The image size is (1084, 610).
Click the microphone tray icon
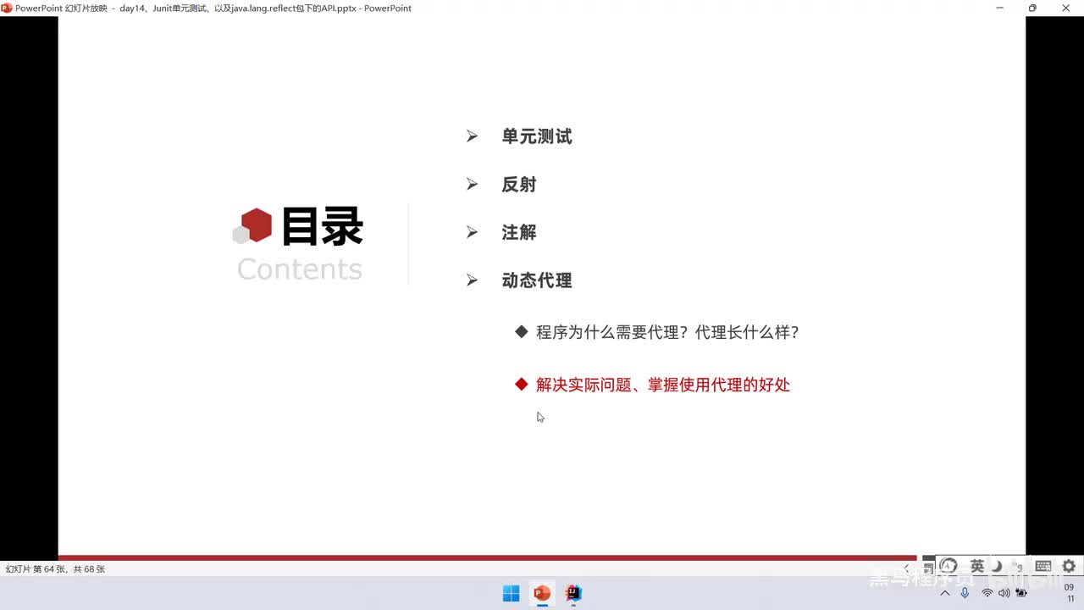pos(965,593)
